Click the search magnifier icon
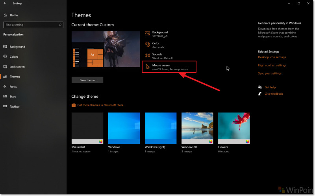This screenshot has height=196, width=315. pos(60,25)
